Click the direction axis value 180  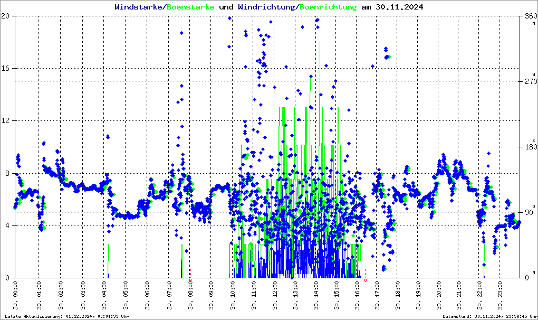(x=531, y=147)
